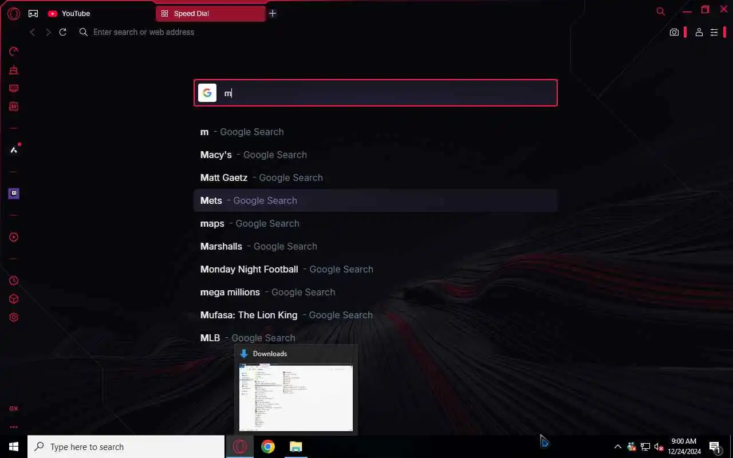The height and width of the screenshot is (458, 733).
Task: Choose the MLB search suggestion
Action: point(376,338)
